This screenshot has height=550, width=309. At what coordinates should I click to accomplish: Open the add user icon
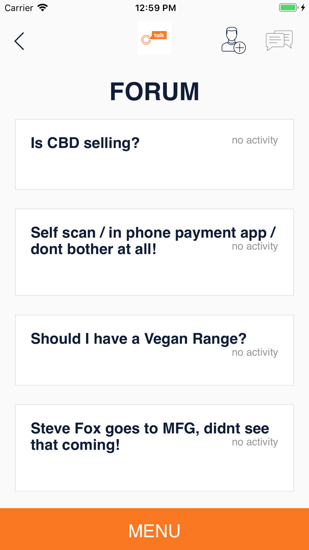[x=233, y=40]
